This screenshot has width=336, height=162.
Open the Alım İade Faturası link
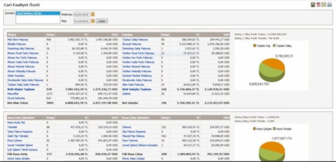(x=133, y=85)
